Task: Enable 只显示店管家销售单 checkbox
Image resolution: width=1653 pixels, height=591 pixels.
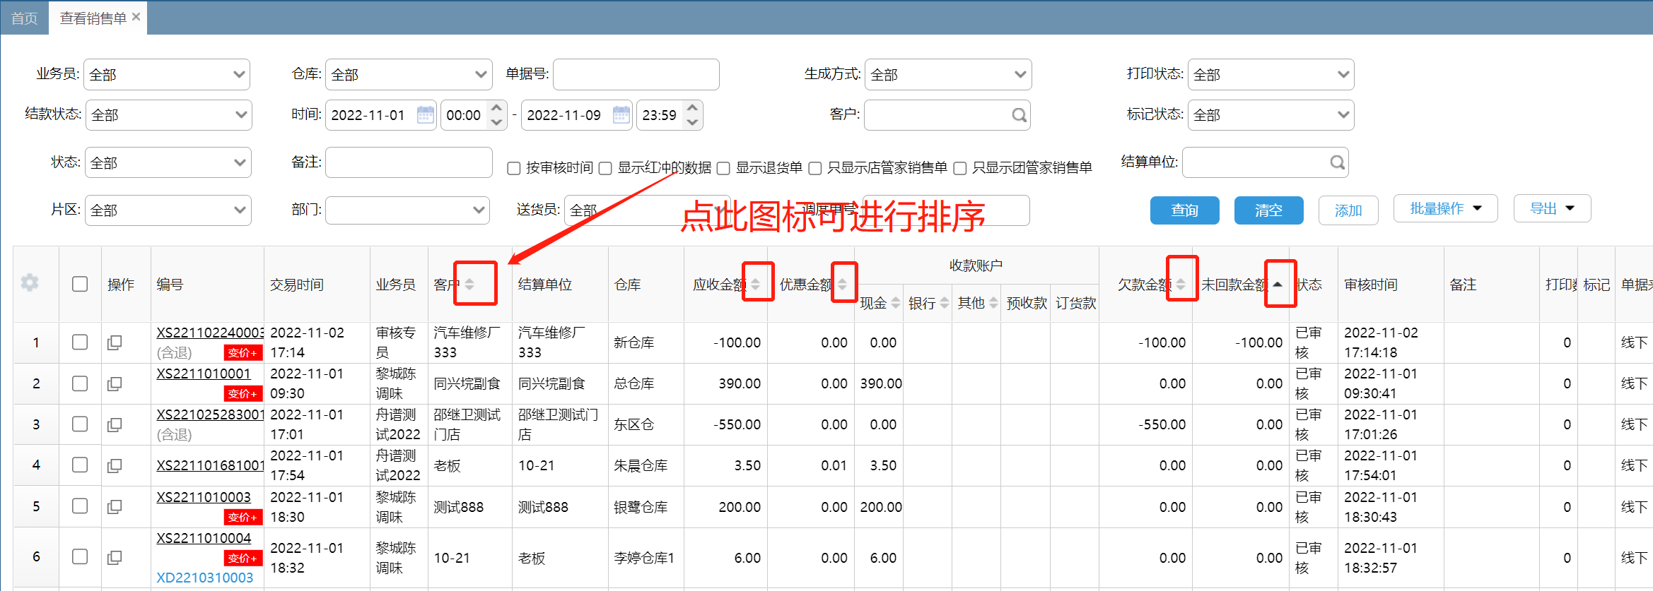Action: coord(814,168)
